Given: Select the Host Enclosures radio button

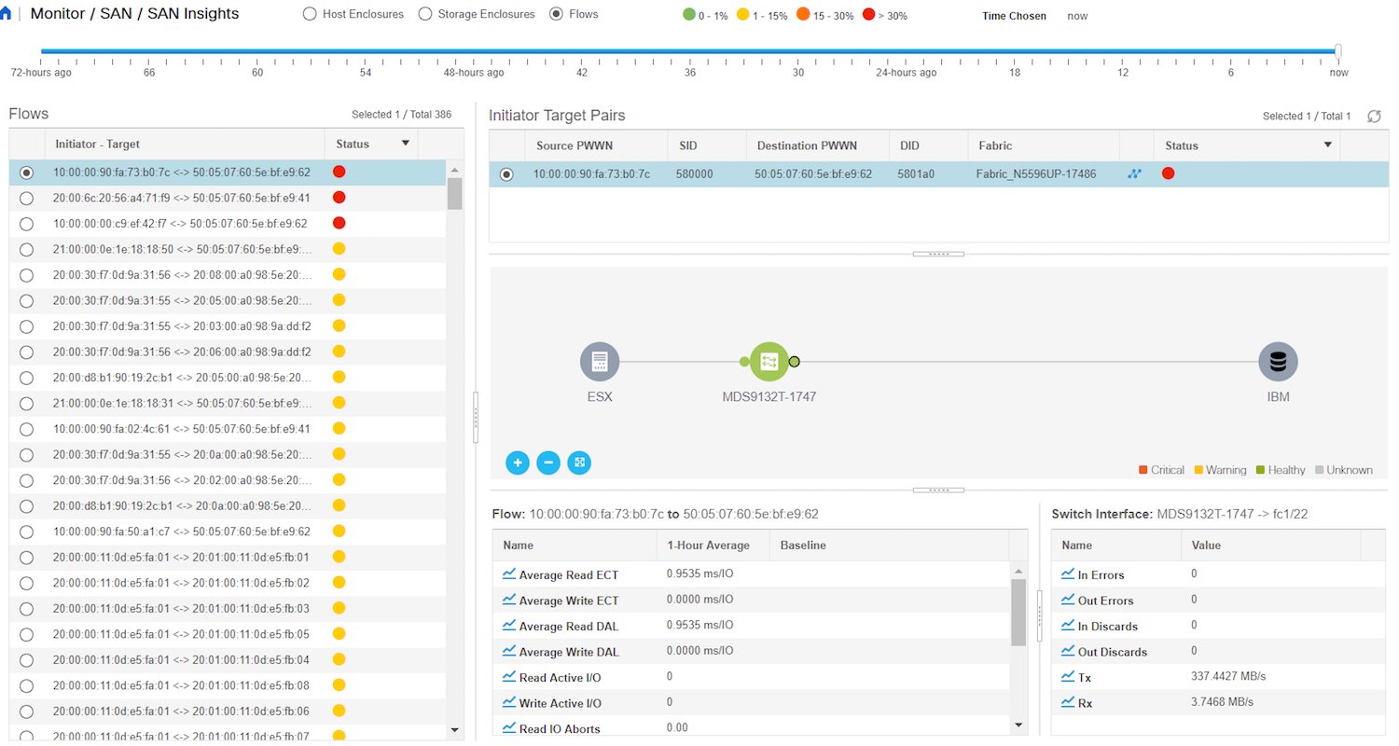Looking at the screenshot, I should [x=308, y=14].
